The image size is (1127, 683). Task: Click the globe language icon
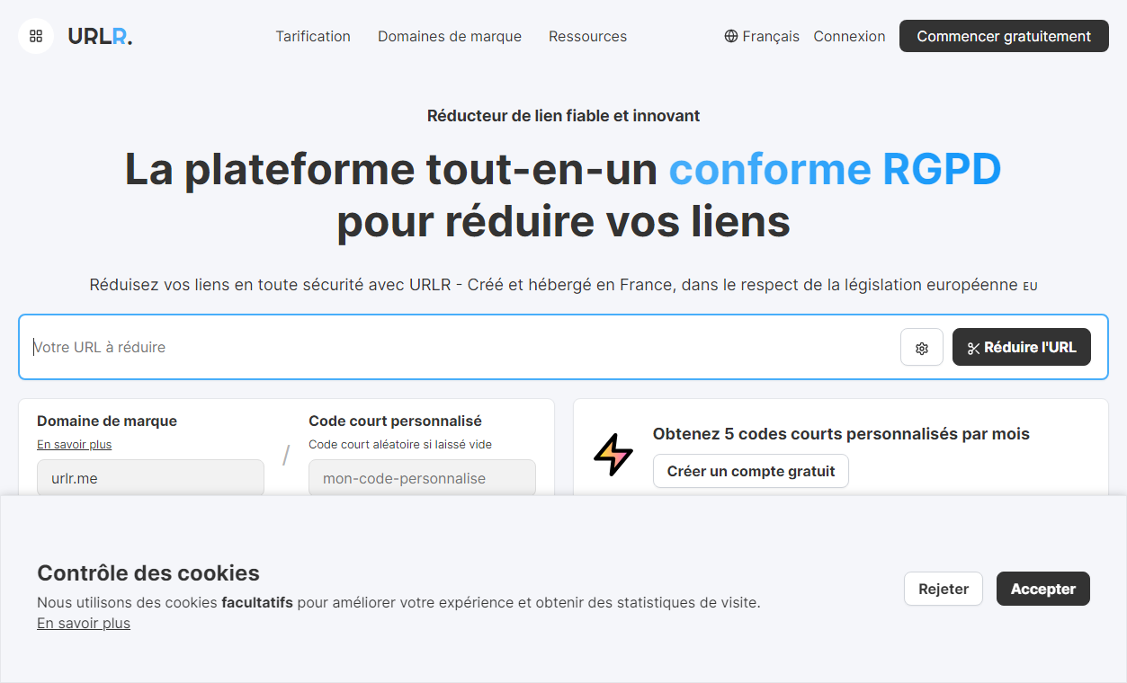click(x=730, y=37)
